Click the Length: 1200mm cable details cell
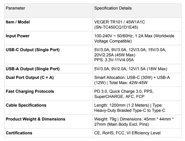 tap(137, 108)
